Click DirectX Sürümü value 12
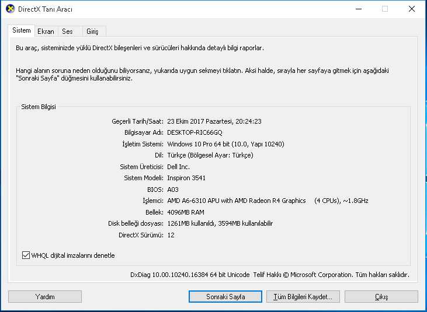 [x=171, y=235]
